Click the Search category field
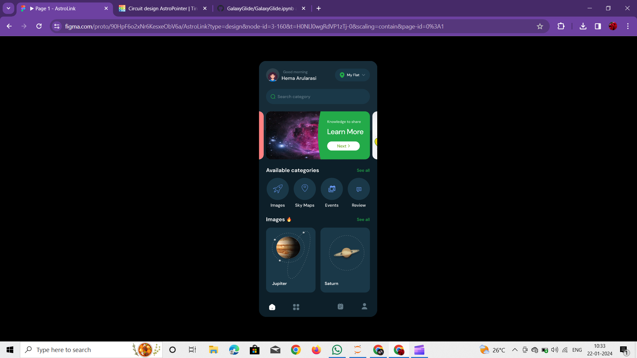Screen dimensions: 637x358 point(318,96)
